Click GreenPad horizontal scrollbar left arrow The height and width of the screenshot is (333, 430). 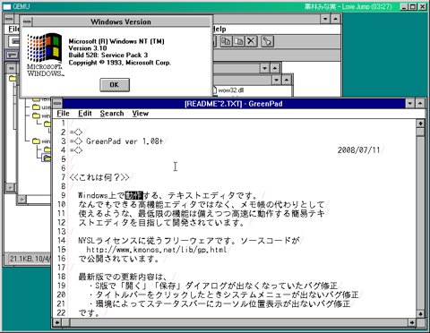tap(57, 322)
